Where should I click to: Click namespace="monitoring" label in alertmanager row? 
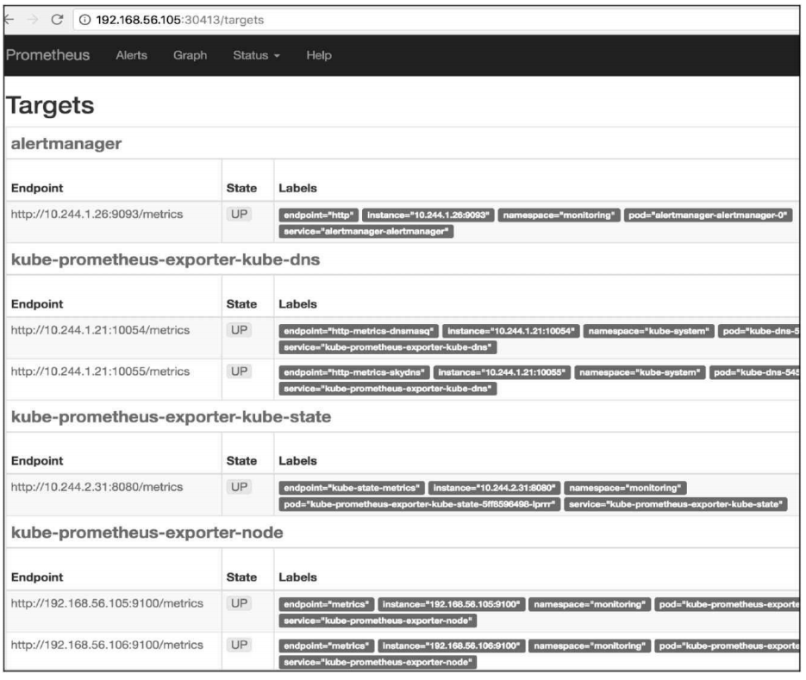[559, 215]
